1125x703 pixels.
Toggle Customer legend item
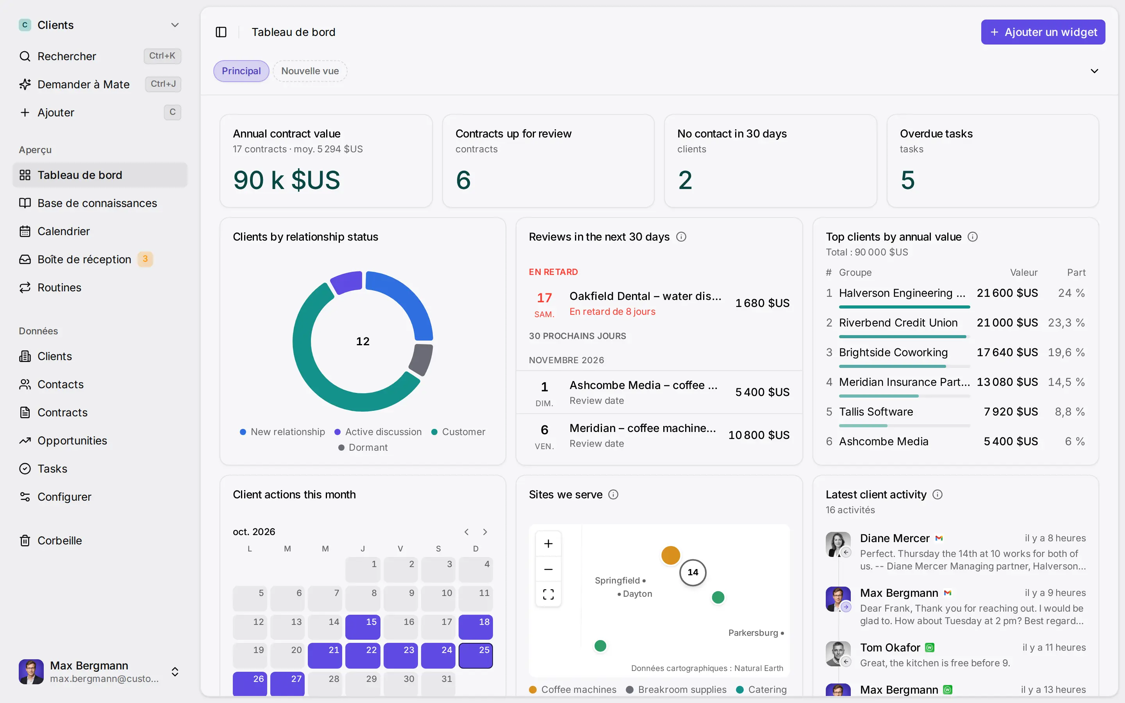point(458,432)
